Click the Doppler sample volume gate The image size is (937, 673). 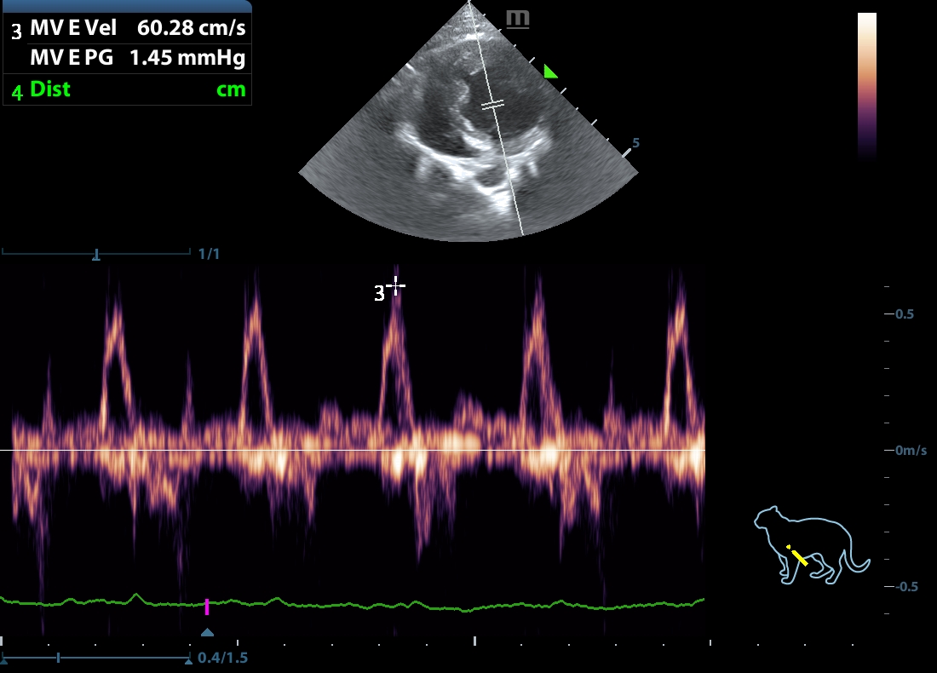[x=492, y=104]
